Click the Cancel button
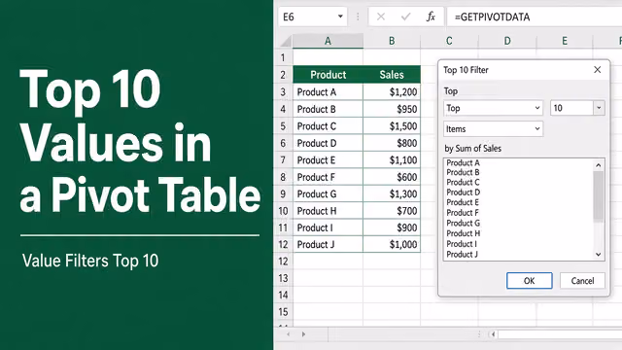The image size is (622, 350). pos(582,281)
